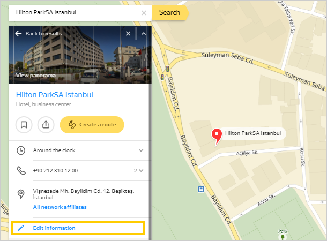The image size is (327, 241).
Task: Collapse the place card using the up chevron
Action: click(x=144, y=34)
